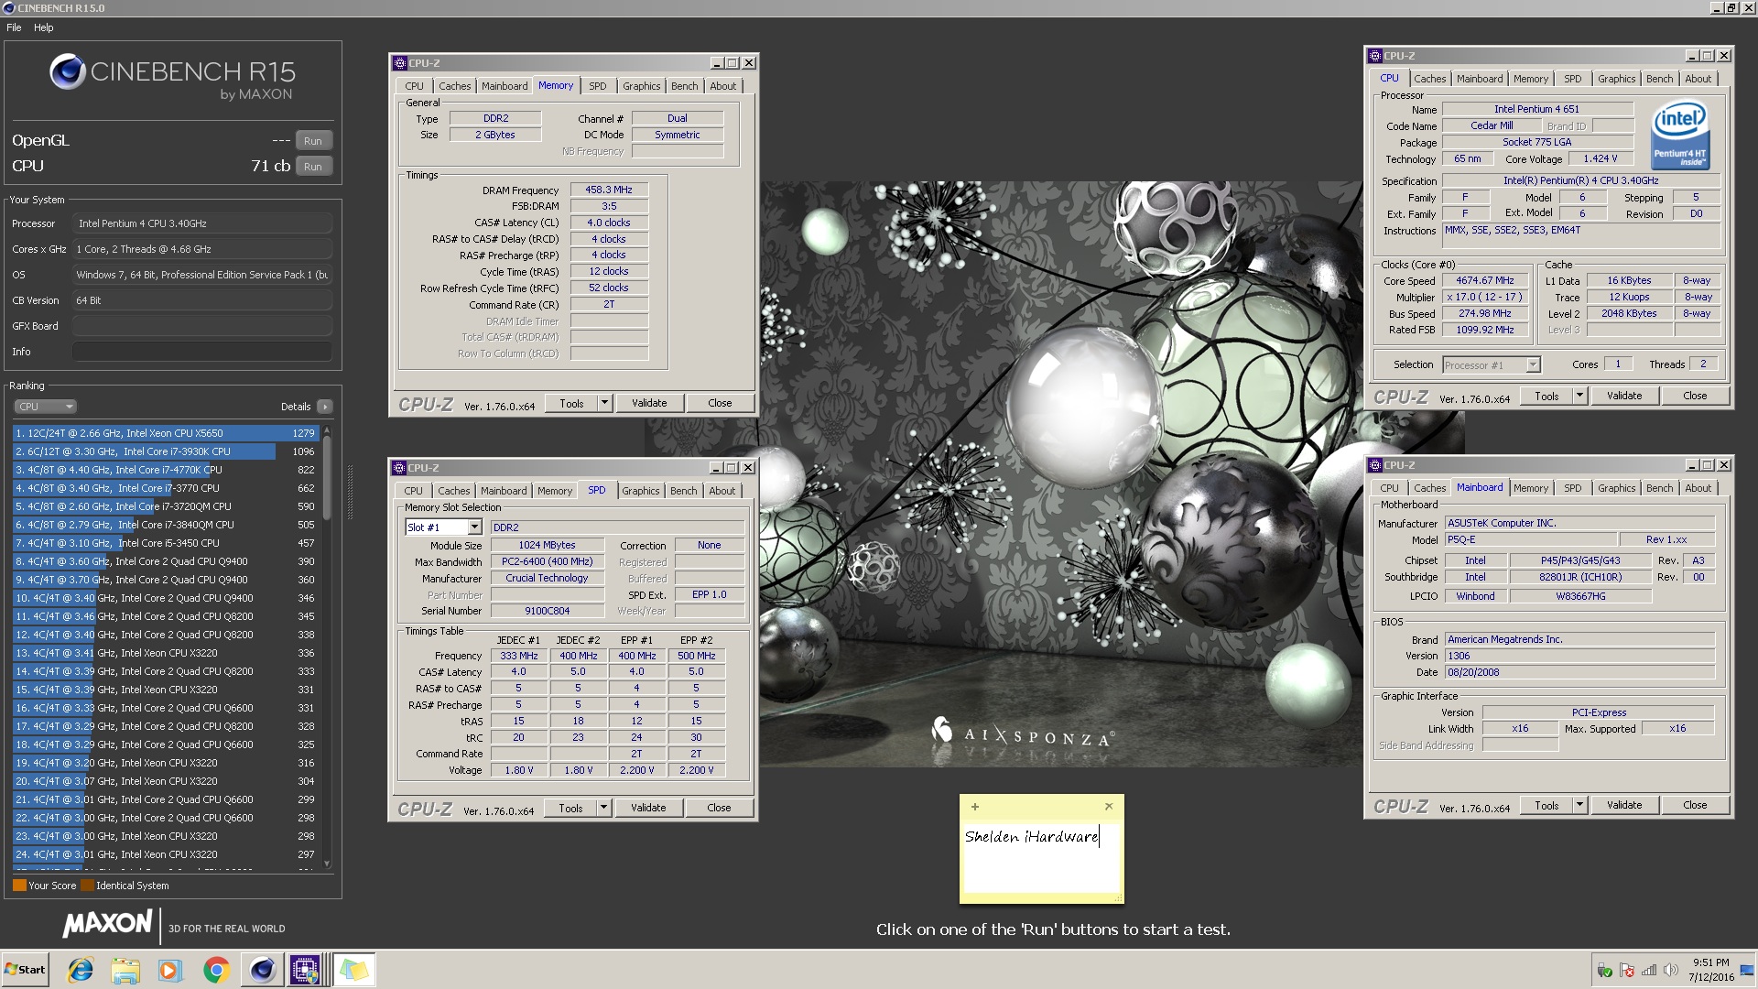Run the OpenGL benchmark
This screenshot has height=989, width=1758.
313,141
